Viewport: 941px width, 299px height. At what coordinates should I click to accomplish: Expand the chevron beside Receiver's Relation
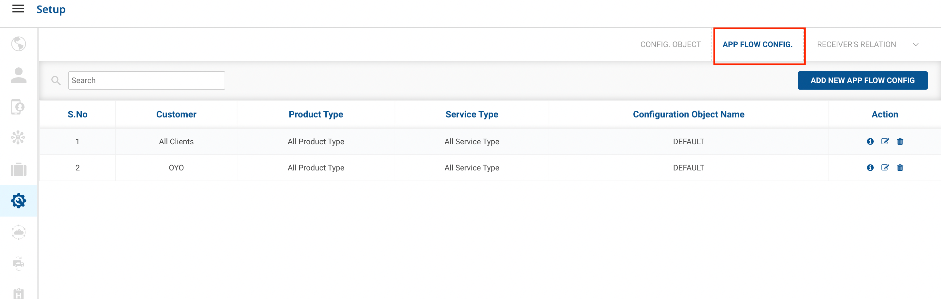tap(915, 44)
